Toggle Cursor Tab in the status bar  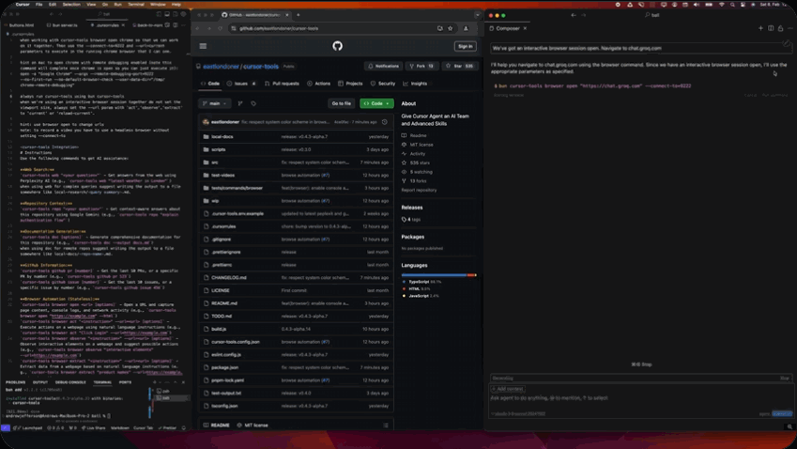pyautogui.click(x=143, y=428)
